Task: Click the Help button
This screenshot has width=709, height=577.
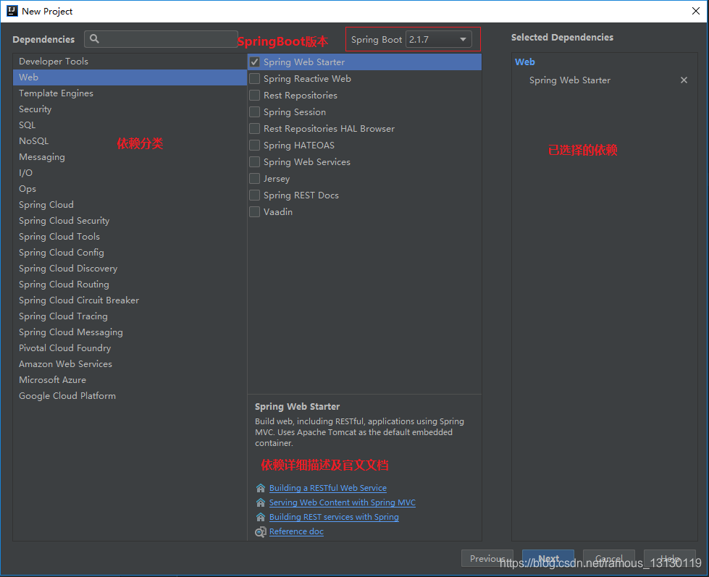Action: coord(670,558)
